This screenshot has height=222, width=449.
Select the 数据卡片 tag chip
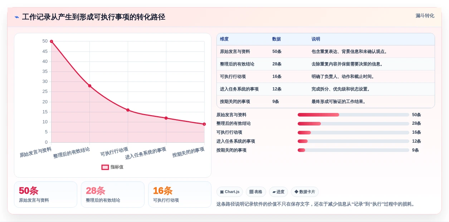305,192
